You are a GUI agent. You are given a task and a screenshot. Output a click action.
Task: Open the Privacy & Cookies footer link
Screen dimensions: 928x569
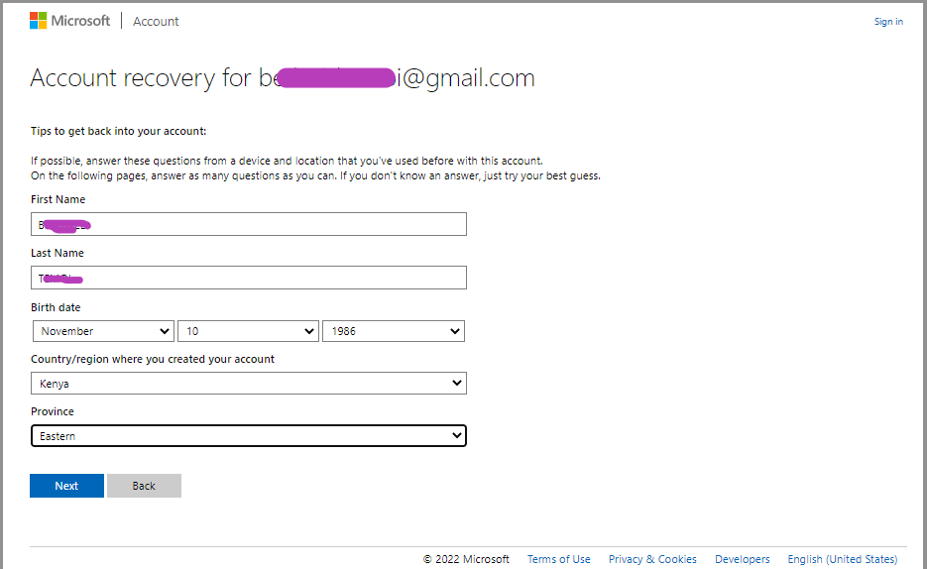click(652, 559)
